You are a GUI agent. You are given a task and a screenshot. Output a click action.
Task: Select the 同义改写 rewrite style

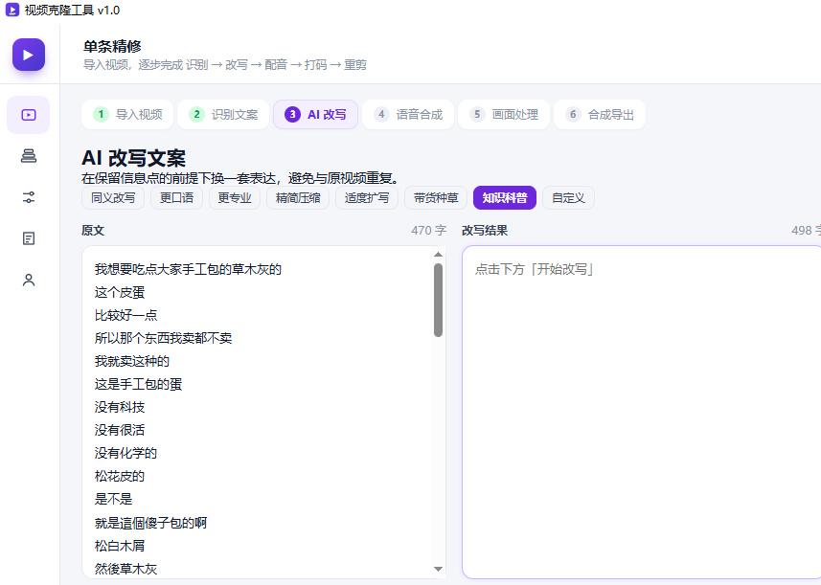coord(113,198)
